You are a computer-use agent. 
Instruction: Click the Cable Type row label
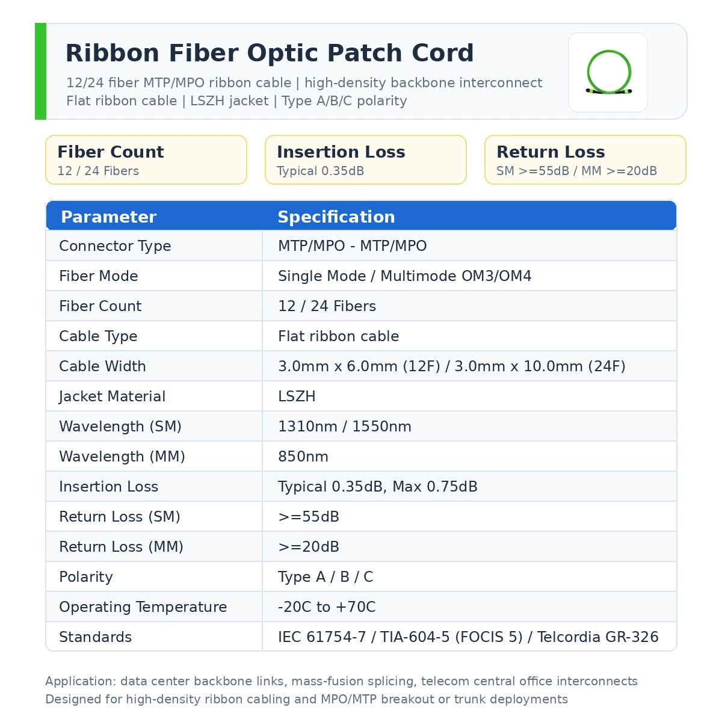pyautogui.click(x=98, y=336)
